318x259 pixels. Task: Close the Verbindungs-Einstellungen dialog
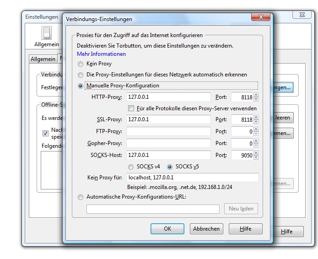[x=261, y=17]
